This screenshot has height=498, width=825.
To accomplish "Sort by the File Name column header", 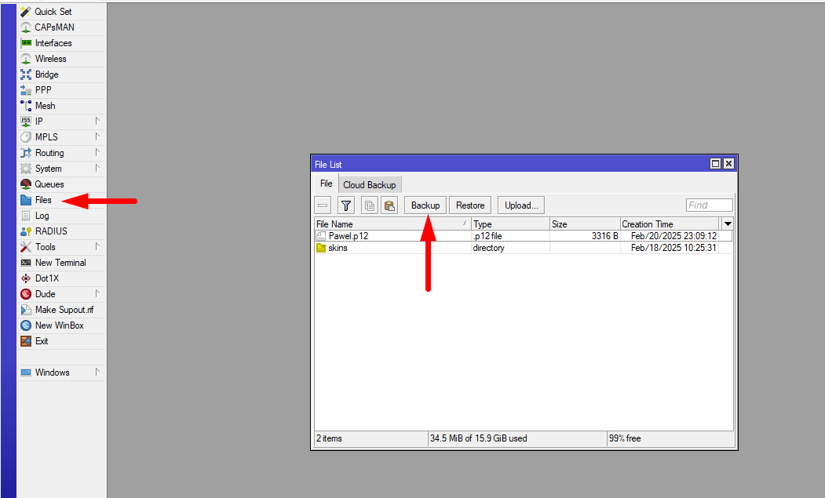I will click(392, 224).
